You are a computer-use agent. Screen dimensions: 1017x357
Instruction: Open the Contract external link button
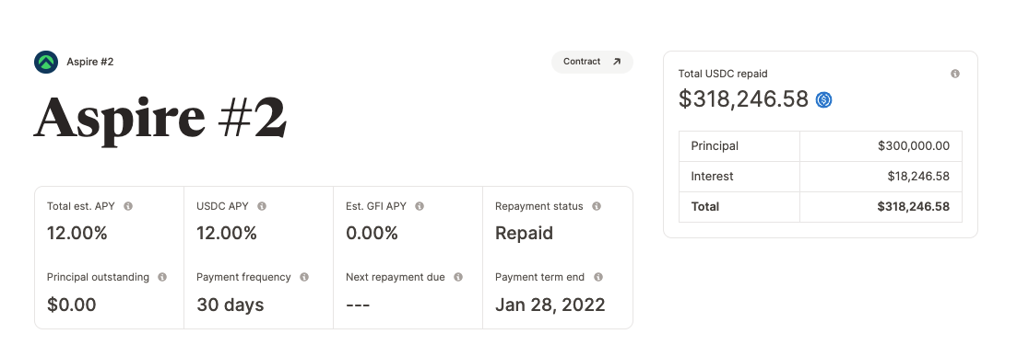[592, 62]
